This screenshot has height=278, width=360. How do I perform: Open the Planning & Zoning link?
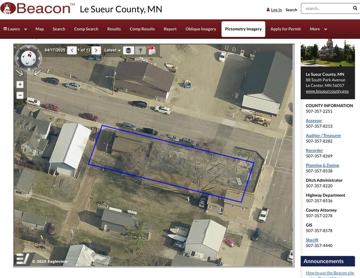(x=322, y=165)
